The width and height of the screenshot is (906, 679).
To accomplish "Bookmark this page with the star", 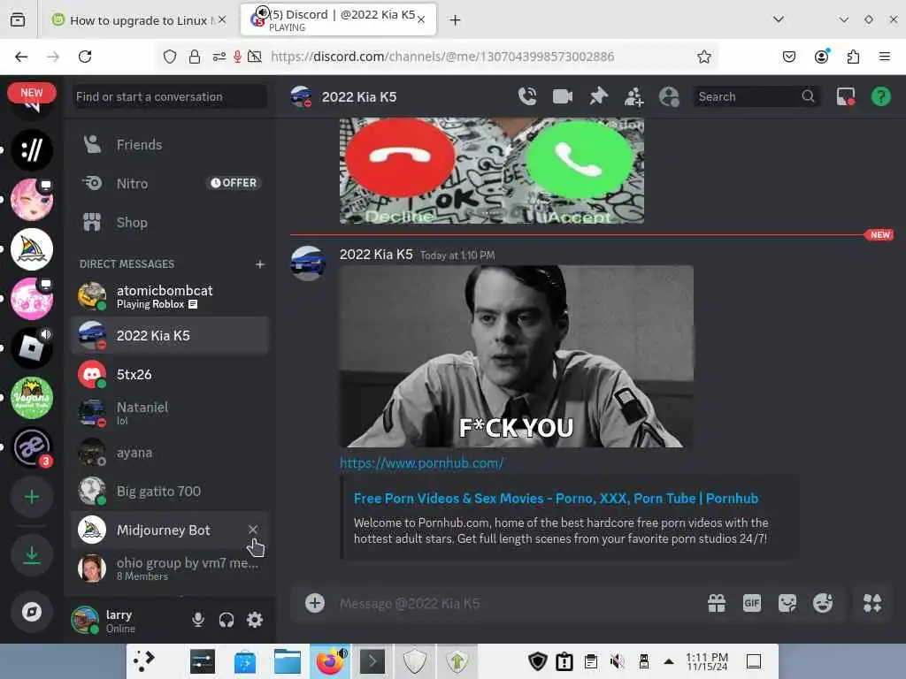I will 703,57.
